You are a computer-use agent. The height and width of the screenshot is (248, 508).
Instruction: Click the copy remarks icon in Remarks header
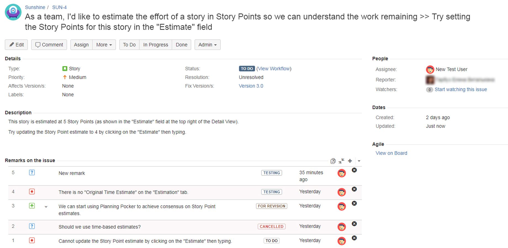333,161
